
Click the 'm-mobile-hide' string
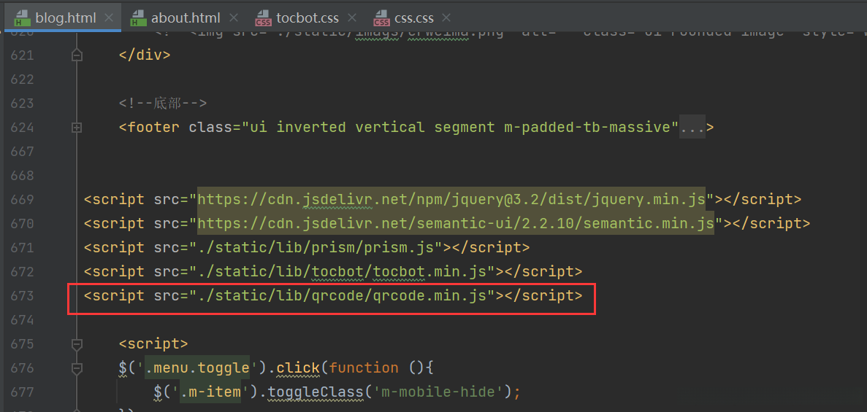point(438,392)
